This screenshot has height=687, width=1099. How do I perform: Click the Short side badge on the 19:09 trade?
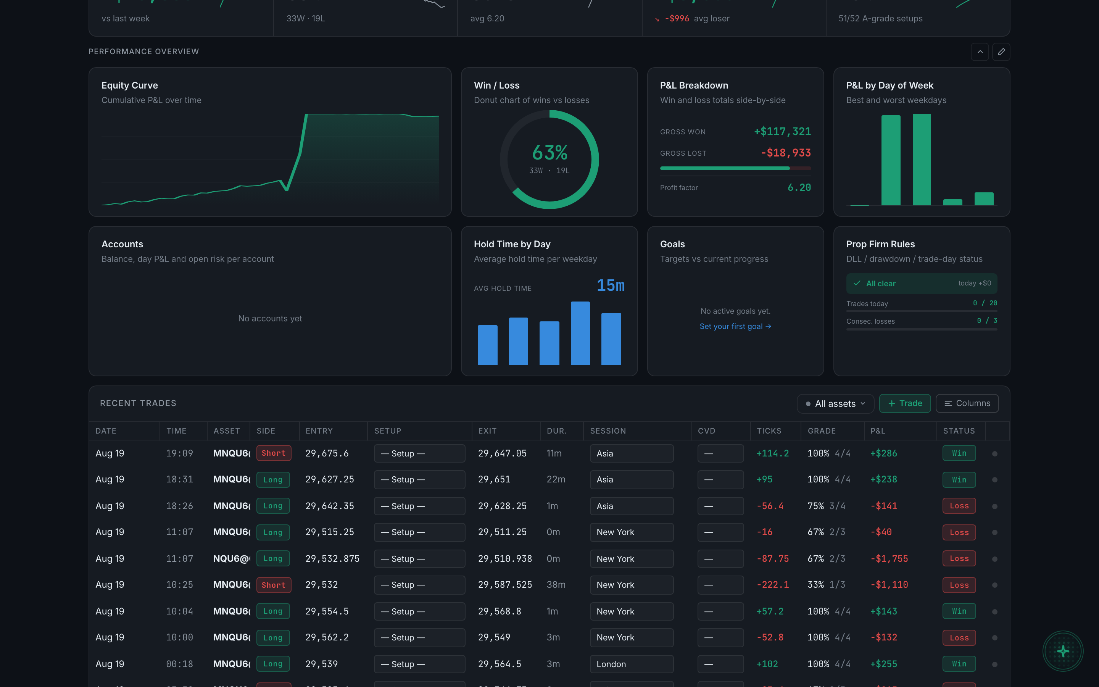(x=273, y=453)
